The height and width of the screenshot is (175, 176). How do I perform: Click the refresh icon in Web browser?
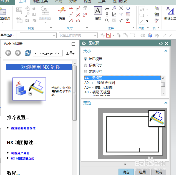[27, 53]
